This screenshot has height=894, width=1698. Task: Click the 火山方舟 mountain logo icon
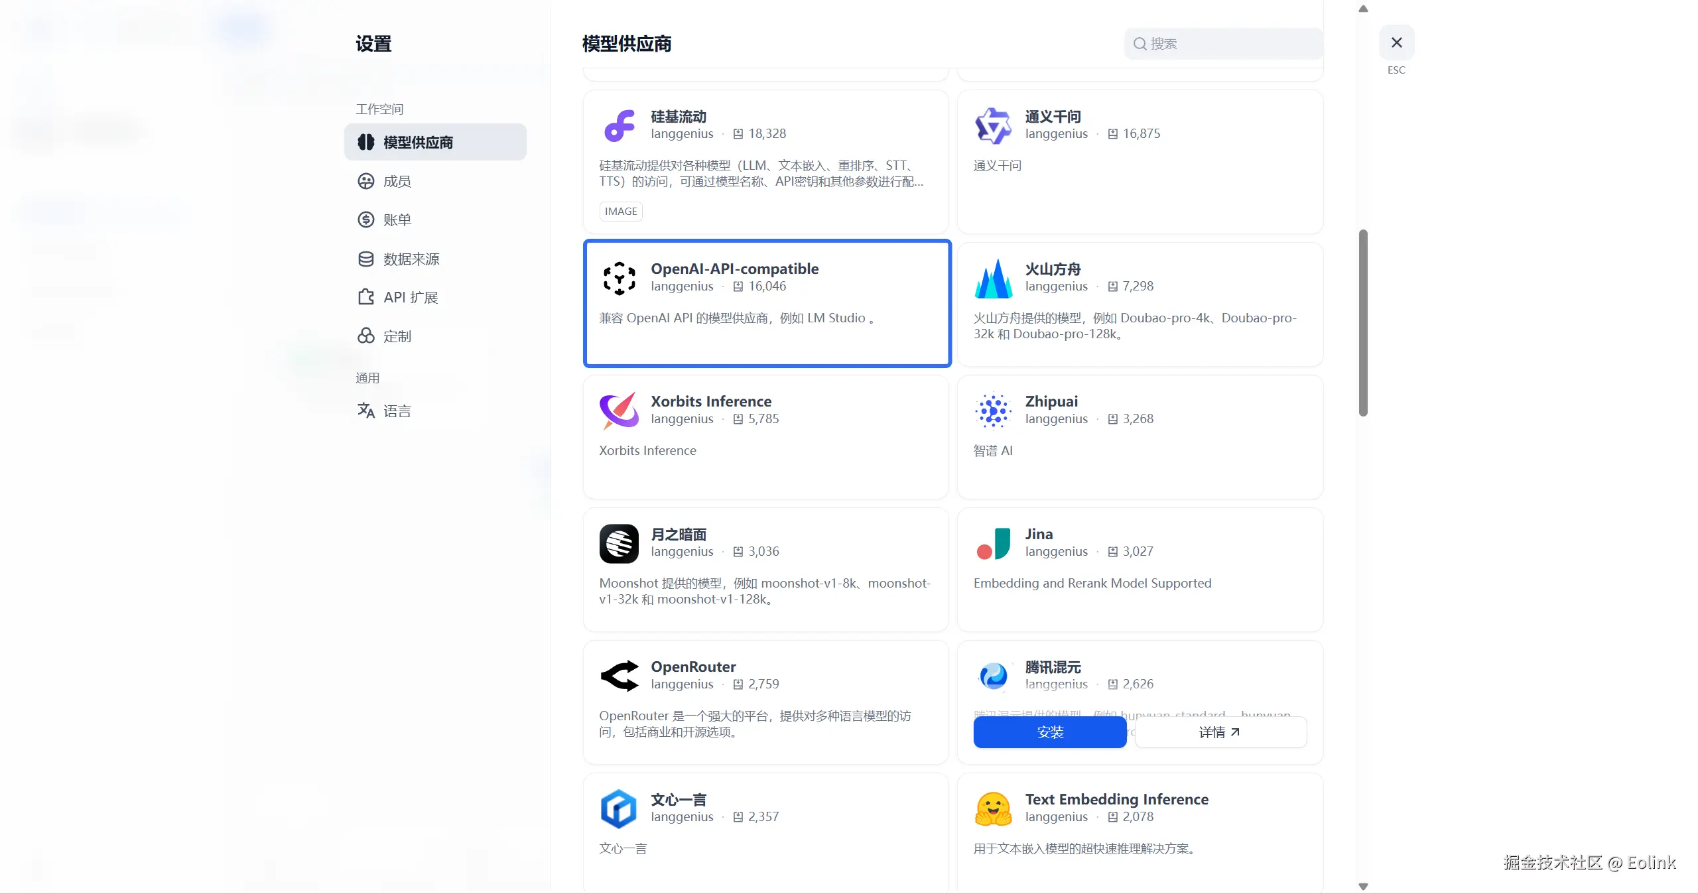click(x=993, y=279)
